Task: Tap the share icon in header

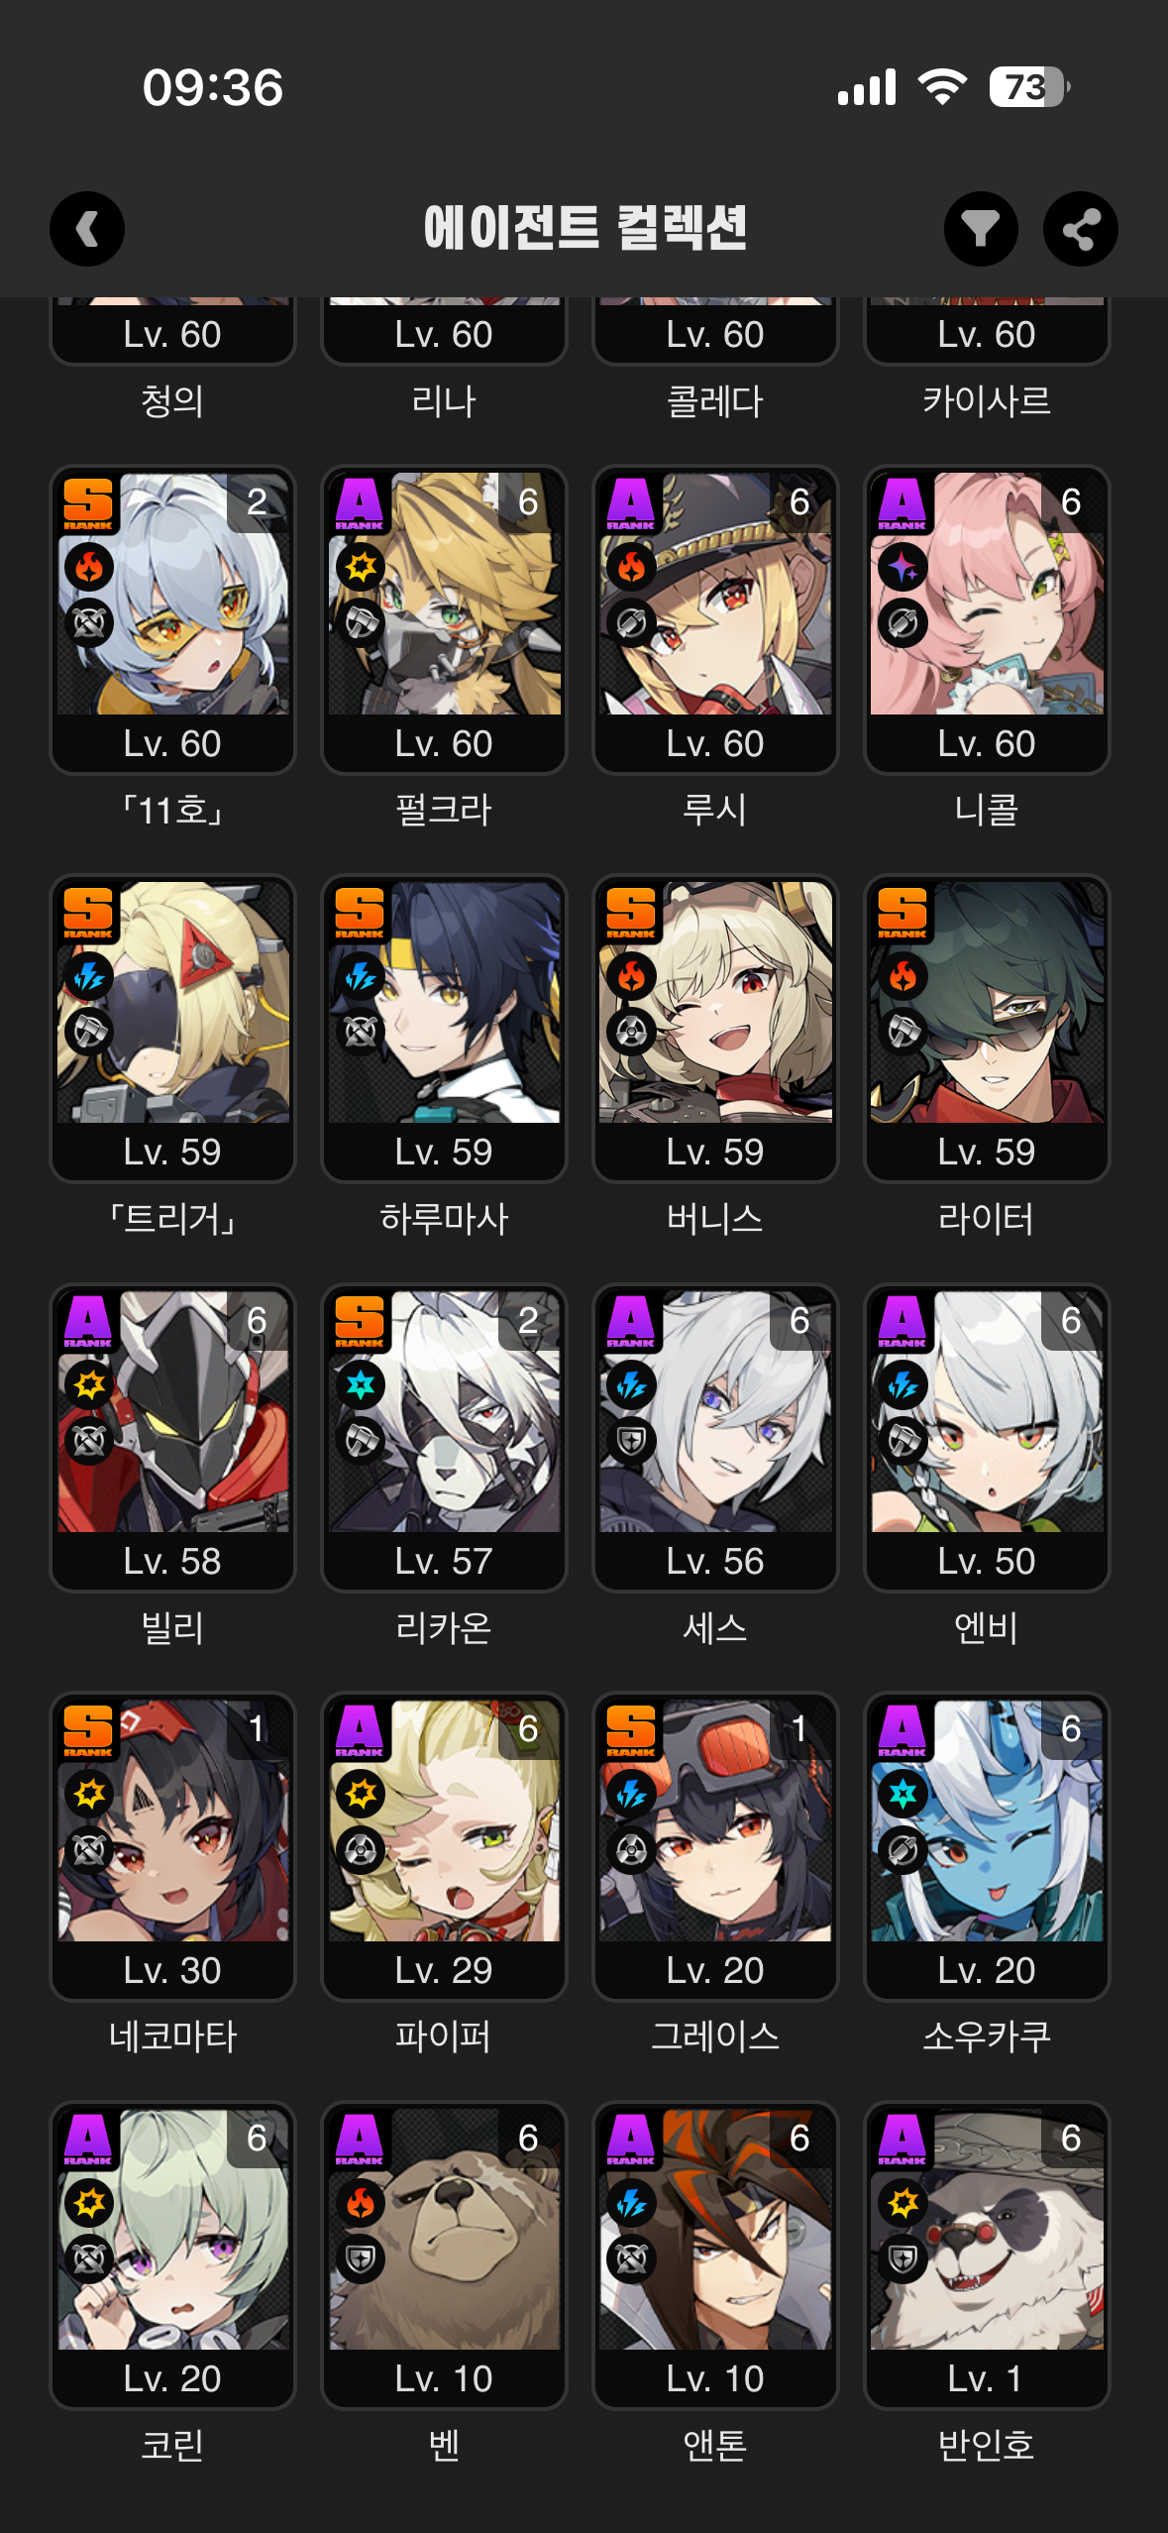Action: click(x=1080, y=229)
